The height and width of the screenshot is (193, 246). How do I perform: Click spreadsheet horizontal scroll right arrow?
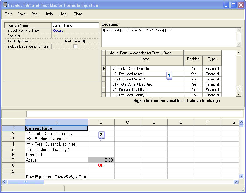point(236,181)
